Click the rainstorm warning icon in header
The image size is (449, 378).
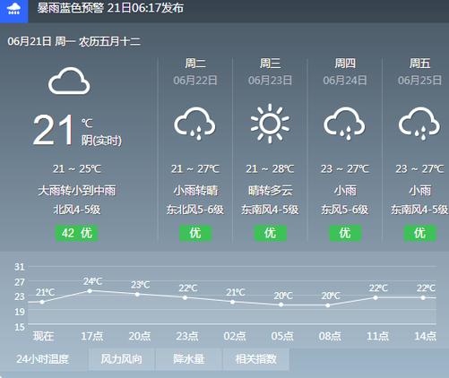point(14,11)
